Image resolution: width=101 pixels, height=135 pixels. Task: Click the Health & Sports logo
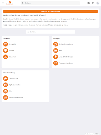(10, 3)
